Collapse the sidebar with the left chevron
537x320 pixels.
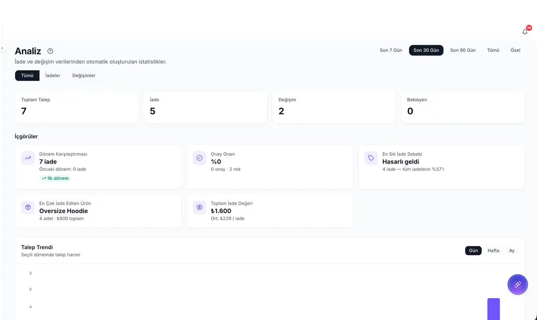coord(2,48)
